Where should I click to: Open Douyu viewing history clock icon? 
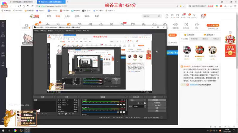[167, 15]
